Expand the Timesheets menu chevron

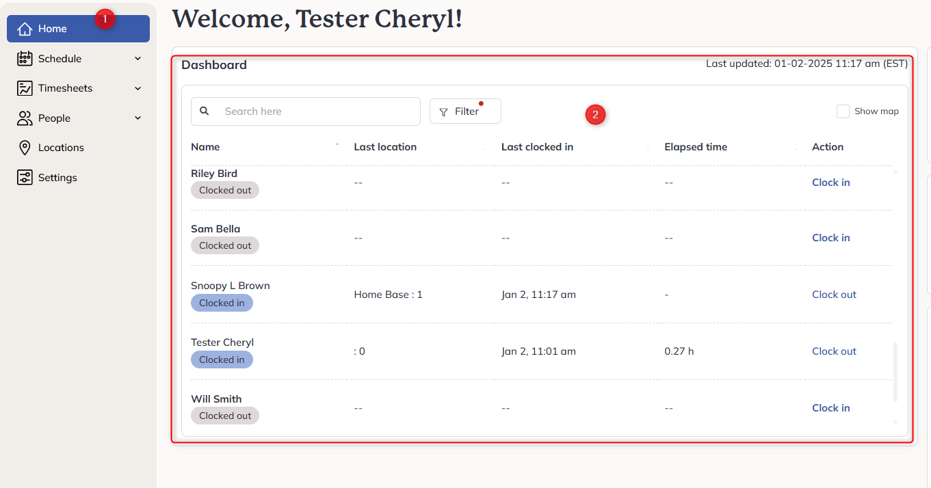(x=138, y=88)
